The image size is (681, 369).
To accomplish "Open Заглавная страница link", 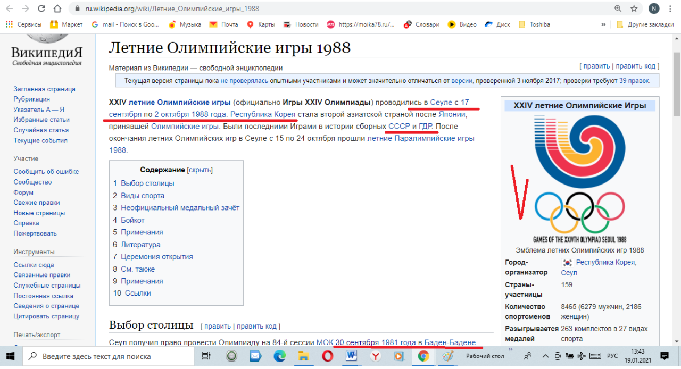I will (45, 89).
